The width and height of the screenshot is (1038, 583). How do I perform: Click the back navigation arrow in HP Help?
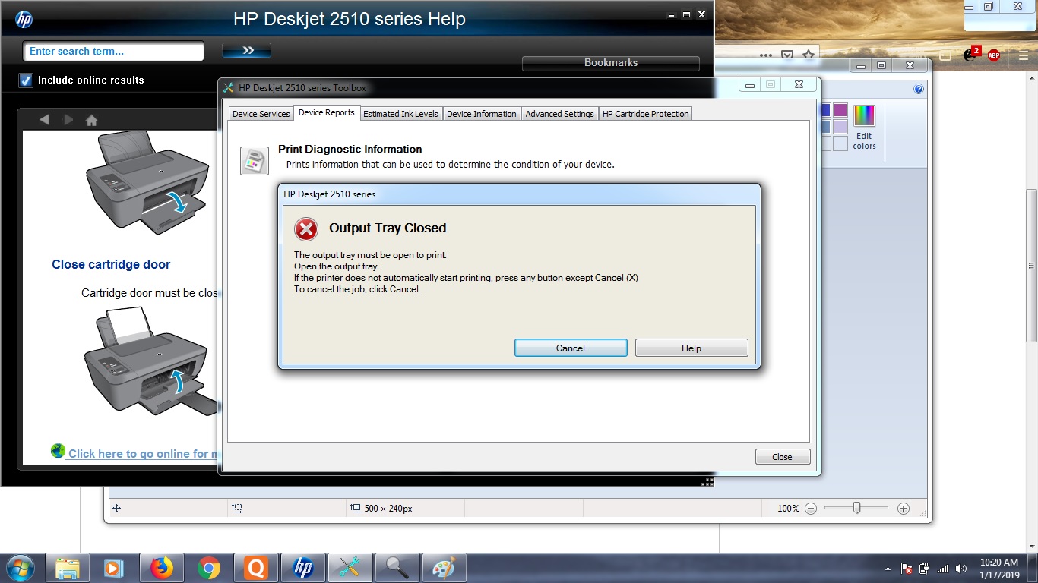pyautogui.click(x=45, y=118)
